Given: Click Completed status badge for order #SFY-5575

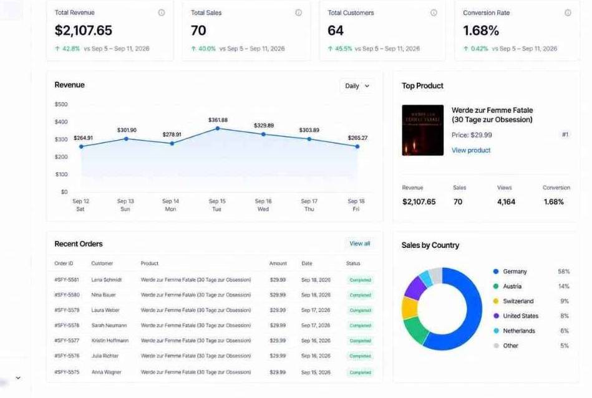Looking at the screenshot, I should click(x=360, y=372).
